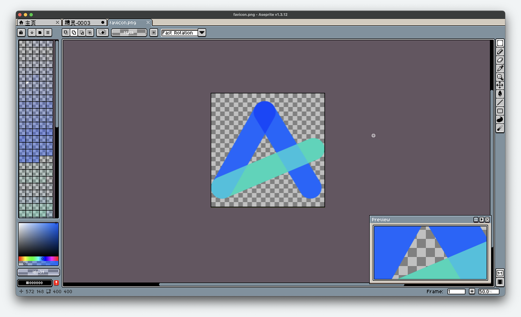
Task: Center the Preview window view
Action: [476, 220]
